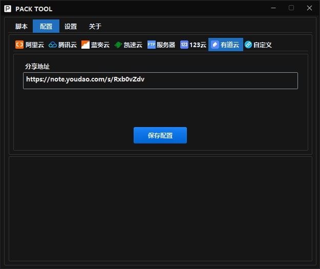
Task: Select the 配置 tab
Action: (46, 26)
